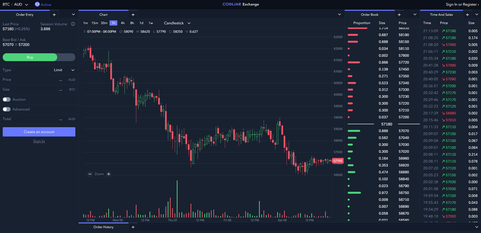Image resolution: width=481 pixels, height=233 pixels.
Task: Choose the 4h timeframe
Action: pyautogui.click(x=123, y=23)
